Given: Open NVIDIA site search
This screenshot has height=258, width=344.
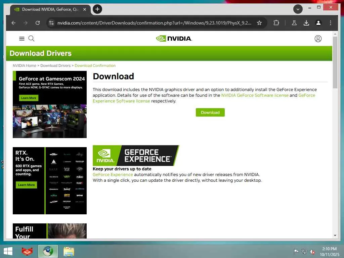Looking at the screenshot, I should 31,39.
